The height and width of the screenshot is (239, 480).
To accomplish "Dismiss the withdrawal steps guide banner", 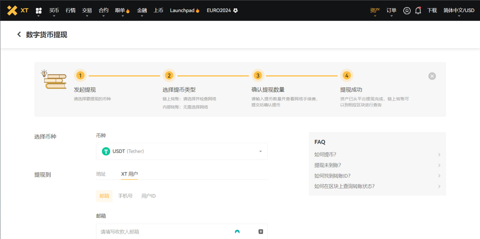I will click(432, 76).
